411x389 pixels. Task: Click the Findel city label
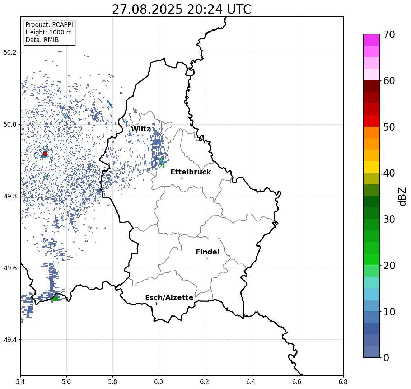pos(207,252)
